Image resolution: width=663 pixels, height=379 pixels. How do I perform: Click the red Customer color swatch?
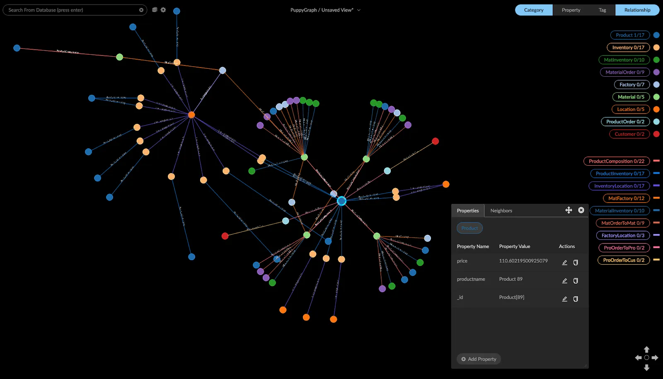tap(656, 134)
